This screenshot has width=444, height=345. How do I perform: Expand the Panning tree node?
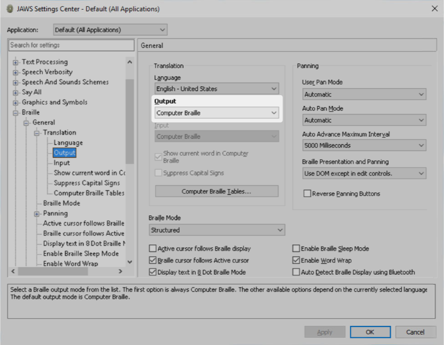(x=37, y=213)
